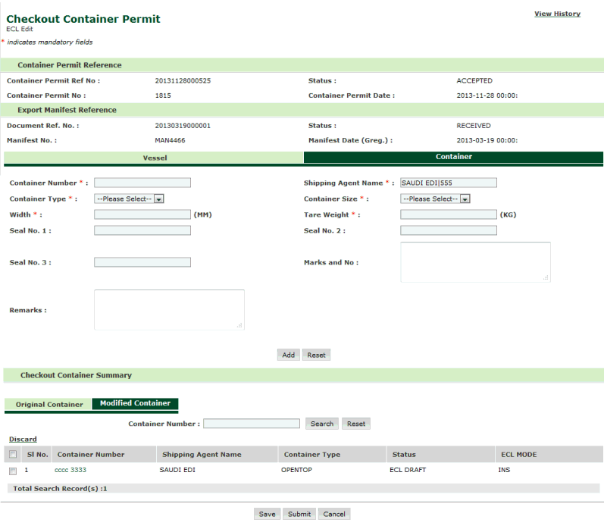Click the Search button for container number
This screenshot has height=532, width=604.
pos(322,424)
